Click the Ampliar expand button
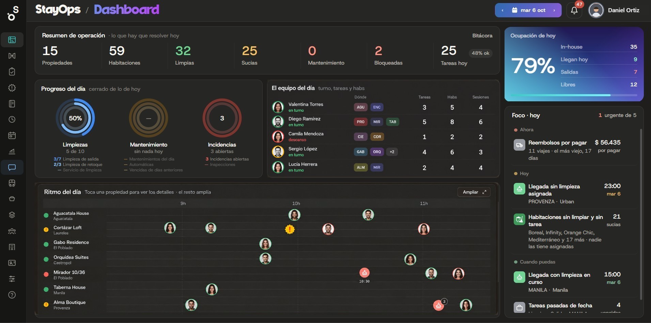This screenshot has width=651, height=323. point(474,192)
